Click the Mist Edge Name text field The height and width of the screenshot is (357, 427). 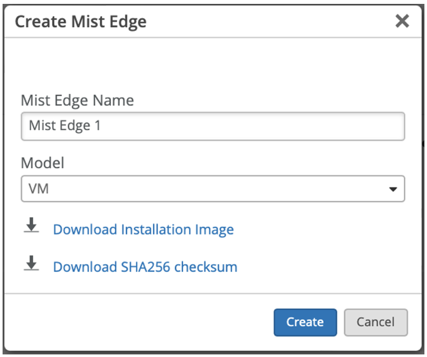click(213, 126)
